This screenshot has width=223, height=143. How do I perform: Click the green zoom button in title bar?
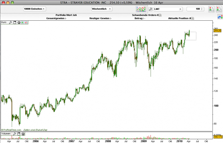pos(12,2)
